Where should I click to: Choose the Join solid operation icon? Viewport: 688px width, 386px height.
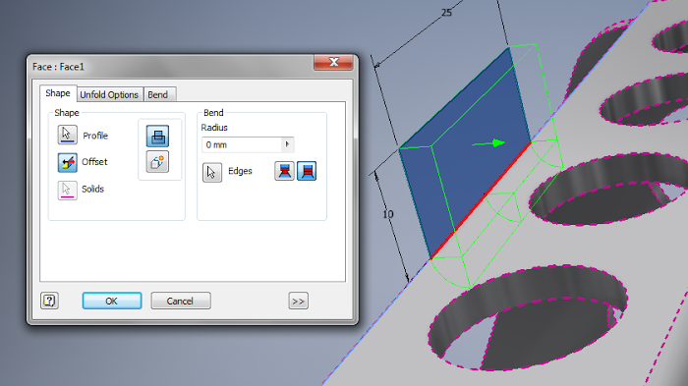pyautogui.click(x=157, y=136)
